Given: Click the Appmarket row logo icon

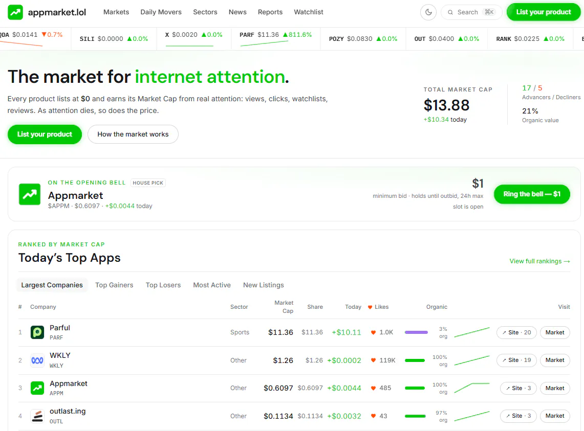Looking at the screenshot, I should [x=37, y=388].
